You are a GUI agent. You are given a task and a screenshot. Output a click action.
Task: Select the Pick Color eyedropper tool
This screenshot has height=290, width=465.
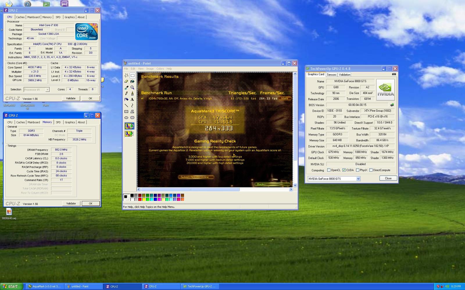[x=126, y=87]
